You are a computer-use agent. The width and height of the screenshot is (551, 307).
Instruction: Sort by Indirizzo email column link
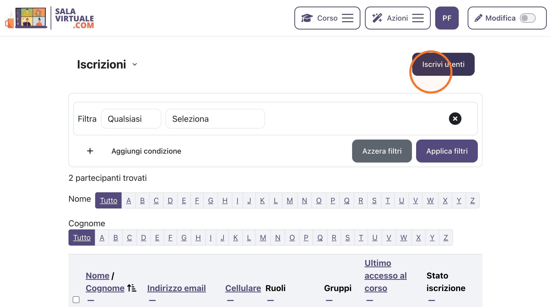(x=176, y=288)
